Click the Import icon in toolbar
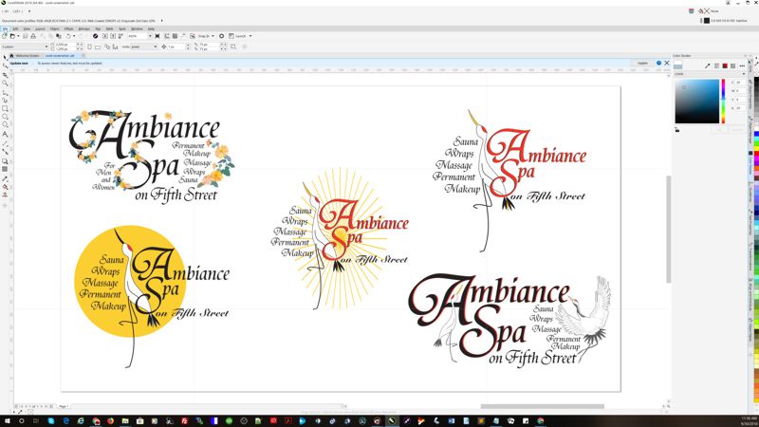759x427 pixels. [104, 36]
